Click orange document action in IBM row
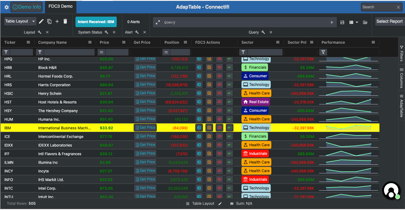 click(x=209, y=127)
